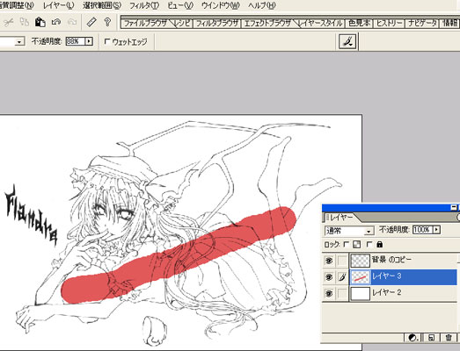Click brush opacity 88% input field
Viewport: 460px width, 351px height.
[75, 41]
